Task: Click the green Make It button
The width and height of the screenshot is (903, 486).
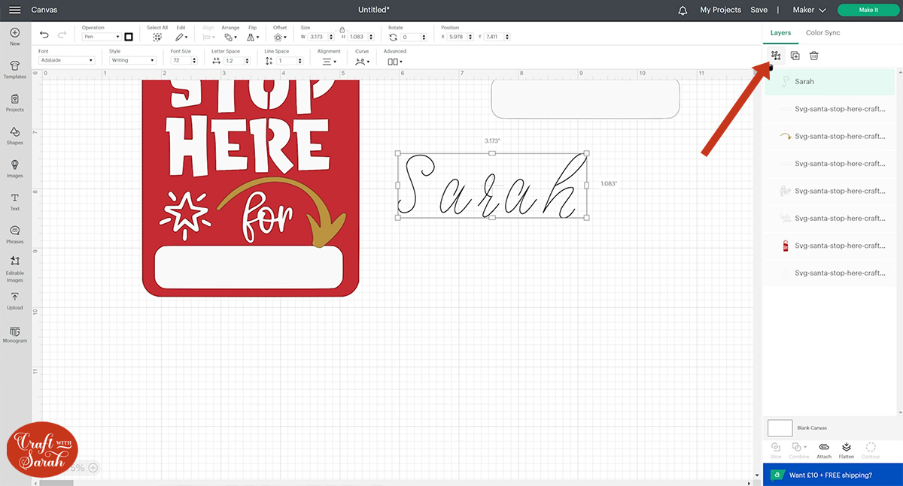Action: (868, 10)
